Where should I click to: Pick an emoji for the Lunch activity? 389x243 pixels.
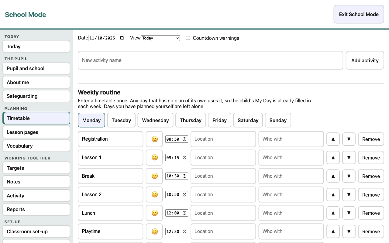pos(154,213)
